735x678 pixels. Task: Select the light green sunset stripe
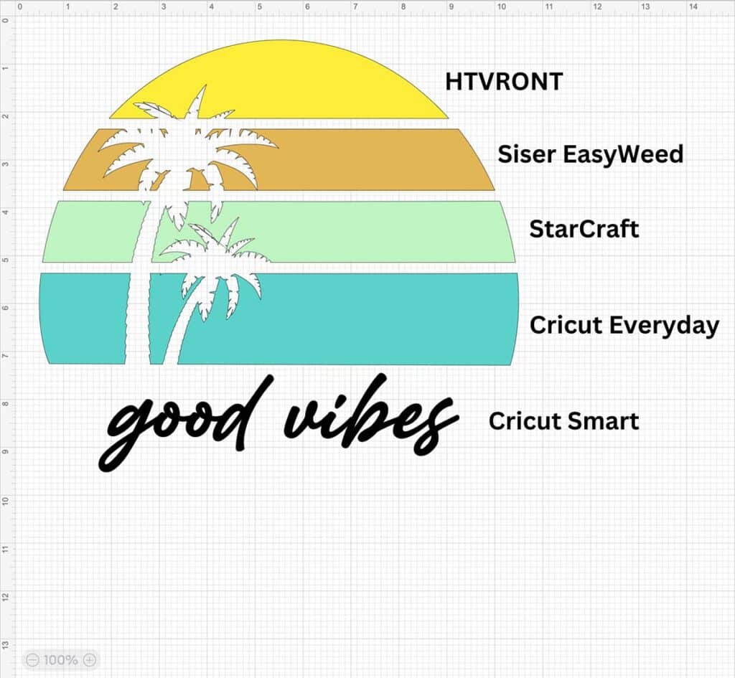(373, 231)
